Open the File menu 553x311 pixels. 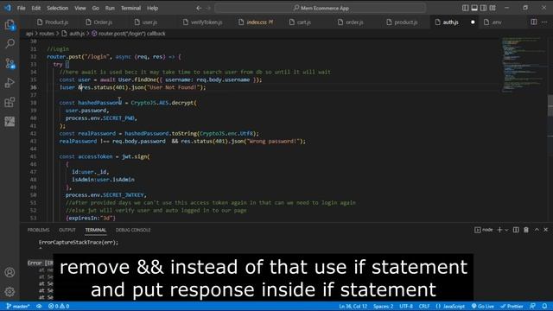(21, 8)
